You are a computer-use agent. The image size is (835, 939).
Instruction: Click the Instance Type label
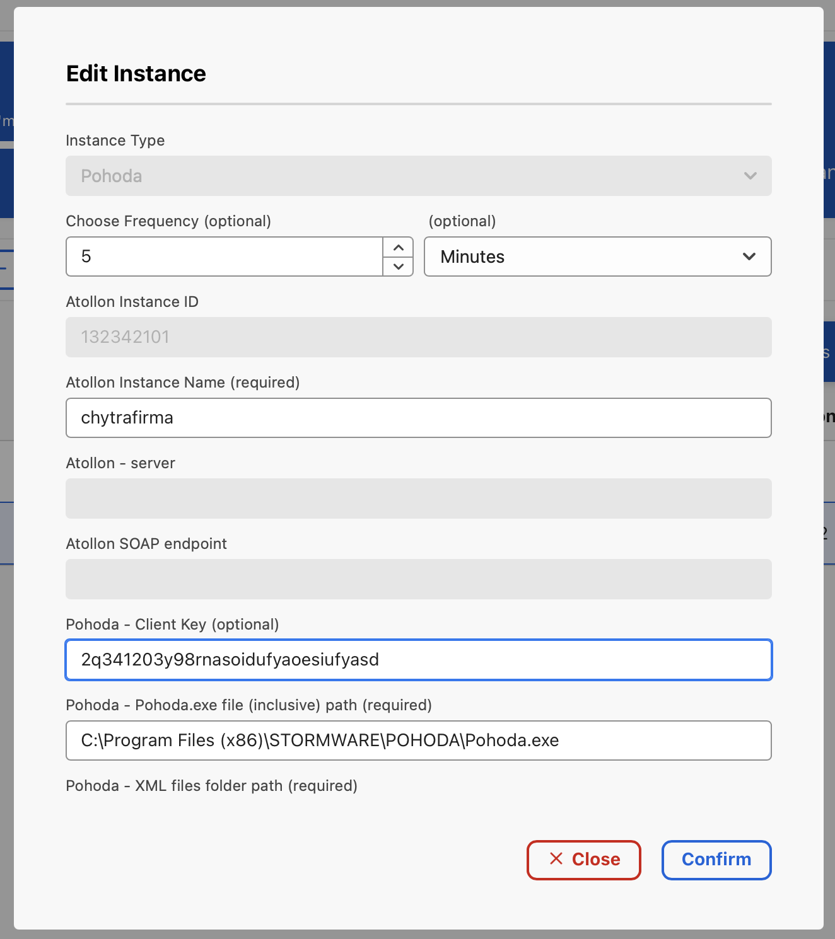(x=115, y=141)
